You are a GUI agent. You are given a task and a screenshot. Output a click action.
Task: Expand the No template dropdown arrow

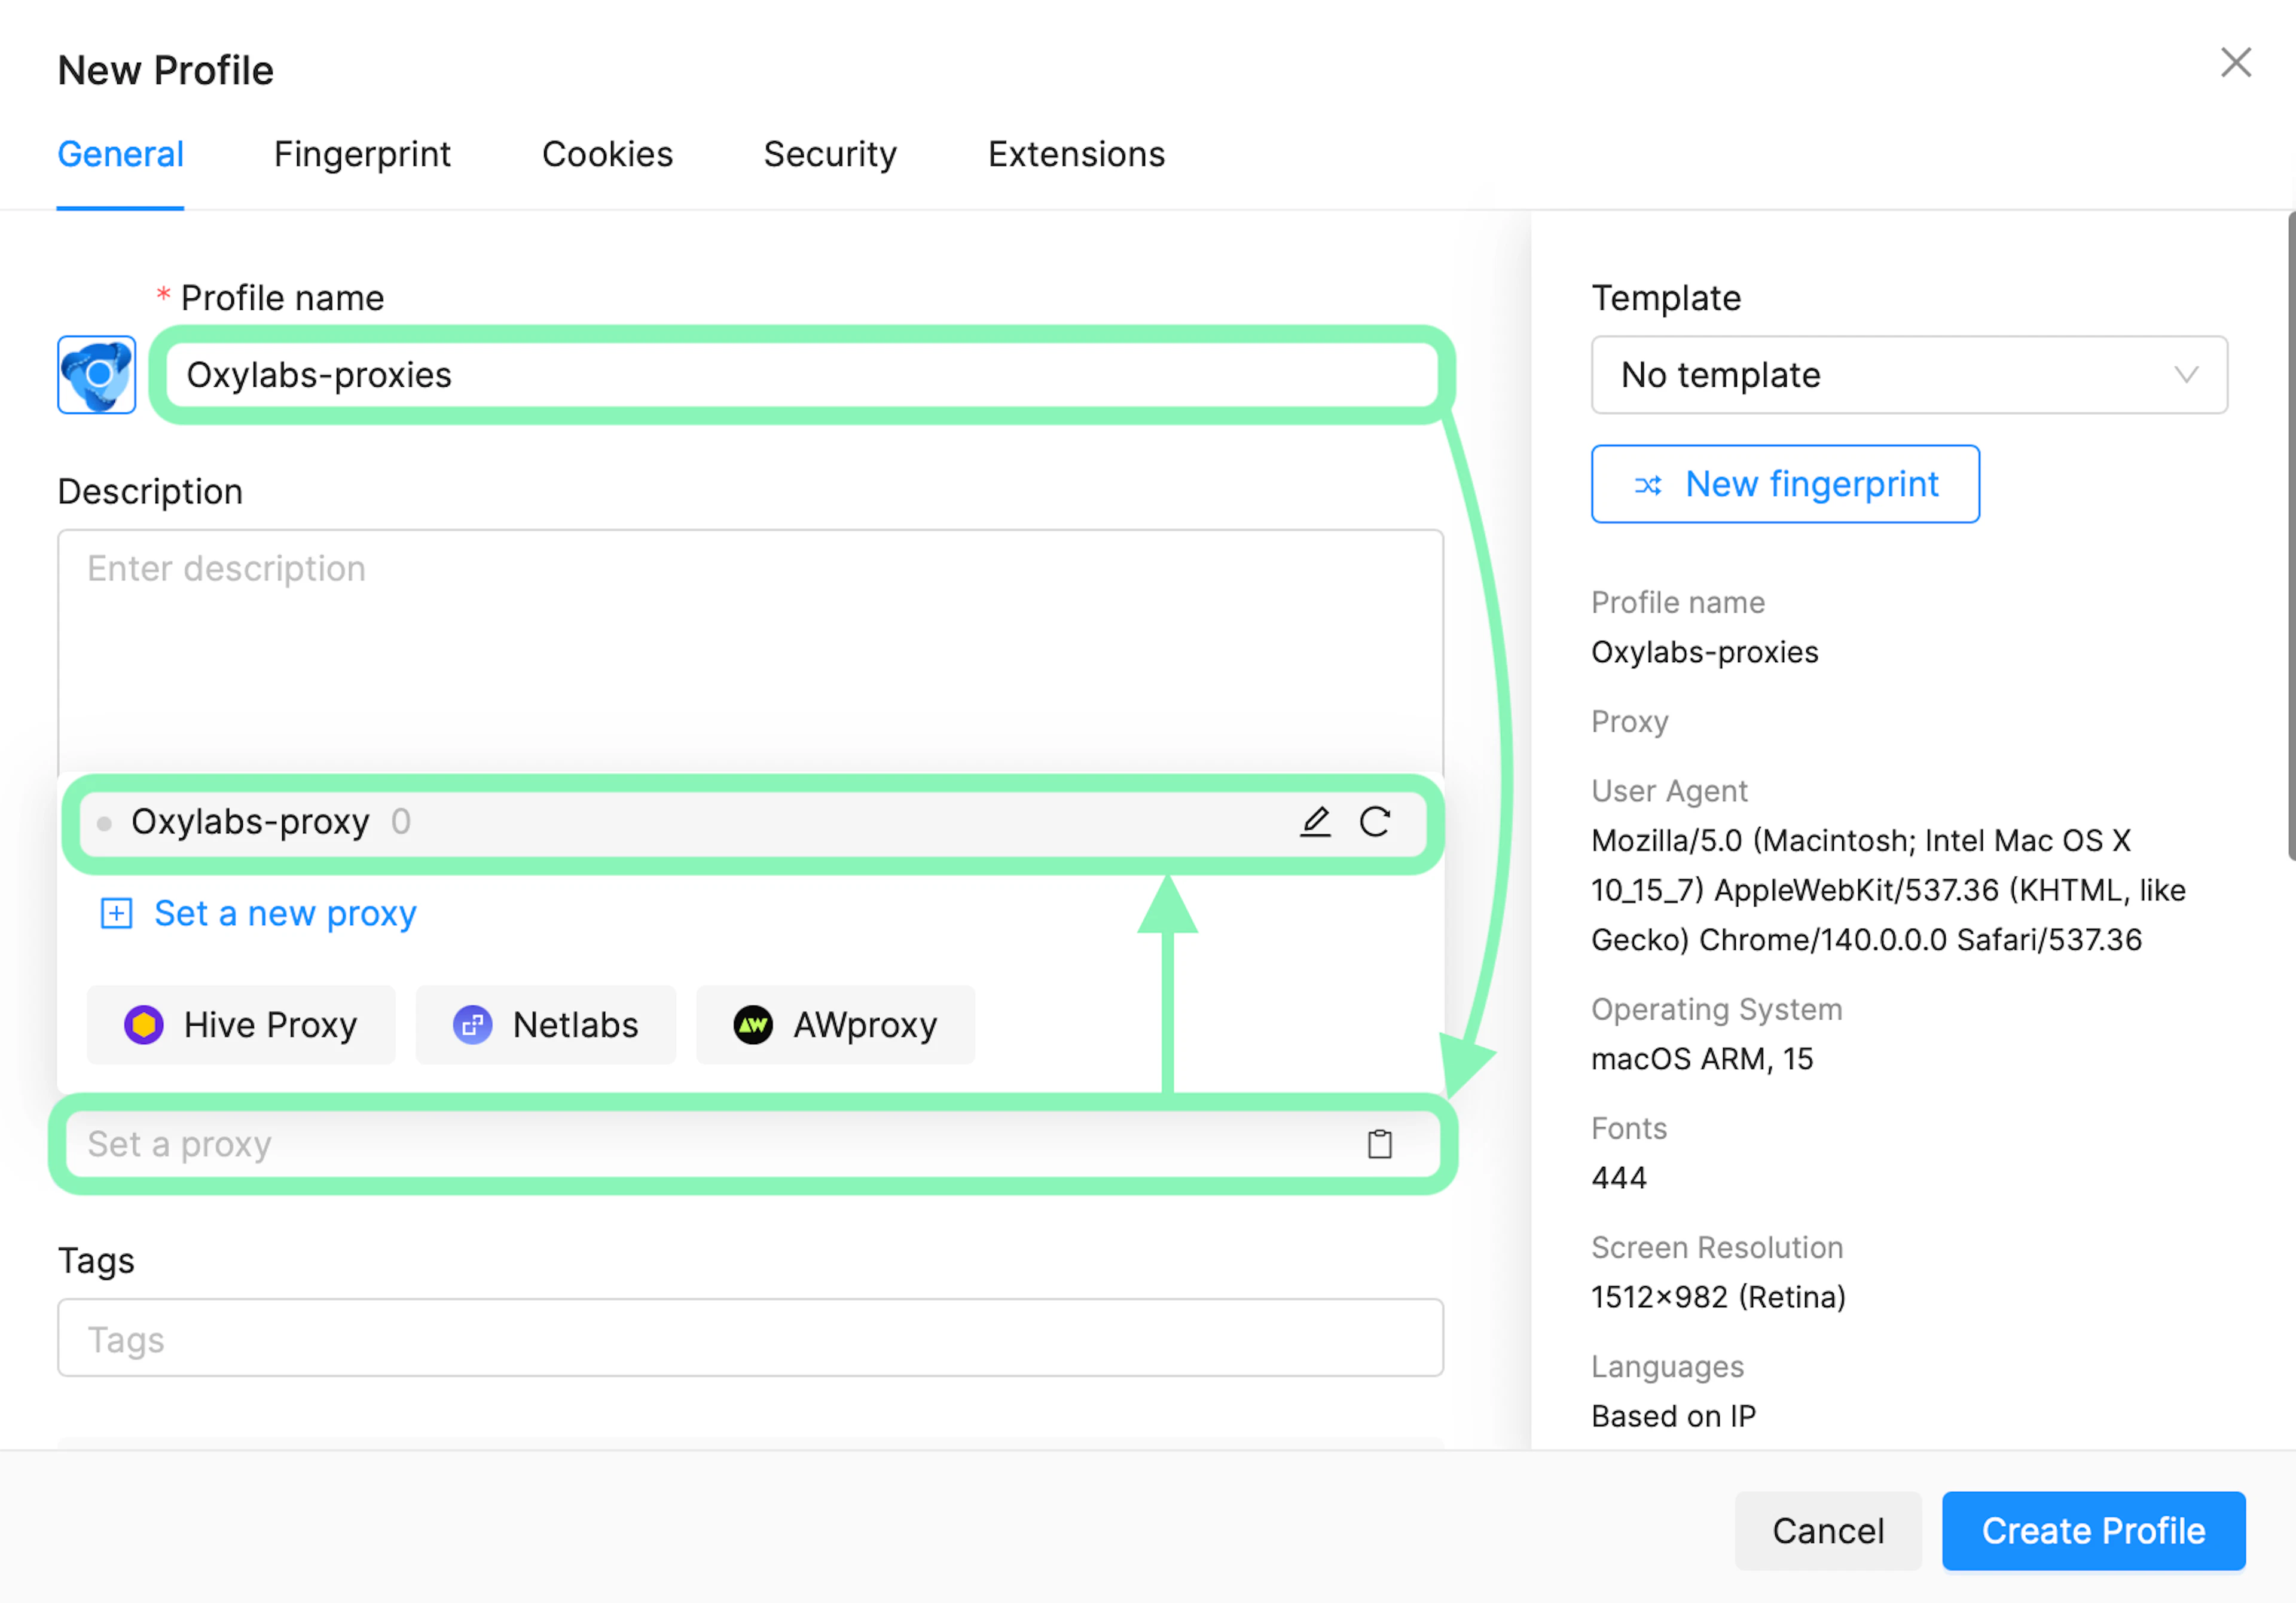[2186, 375]
